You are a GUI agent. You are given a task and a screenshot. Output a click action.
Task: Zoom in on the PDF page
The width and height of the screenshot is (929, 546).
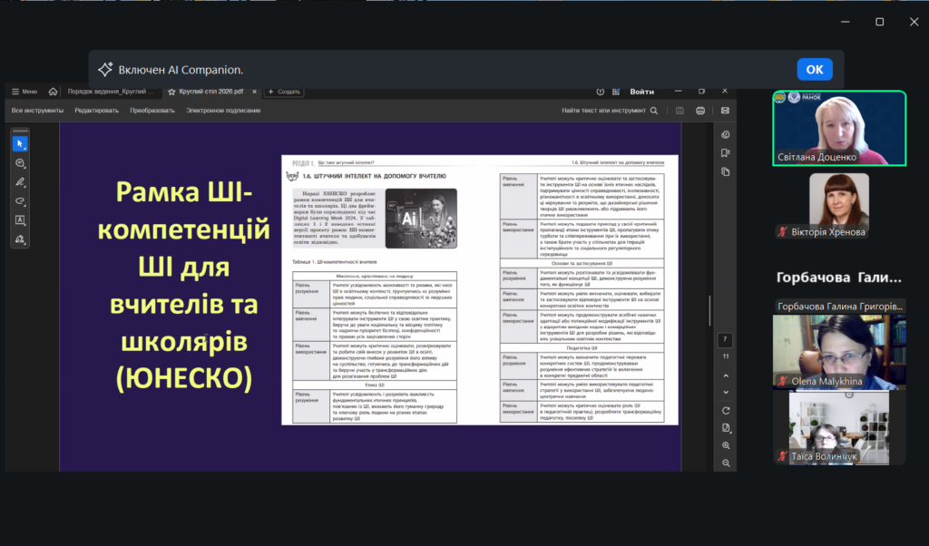pyautogui.click(x=726, y=445)
